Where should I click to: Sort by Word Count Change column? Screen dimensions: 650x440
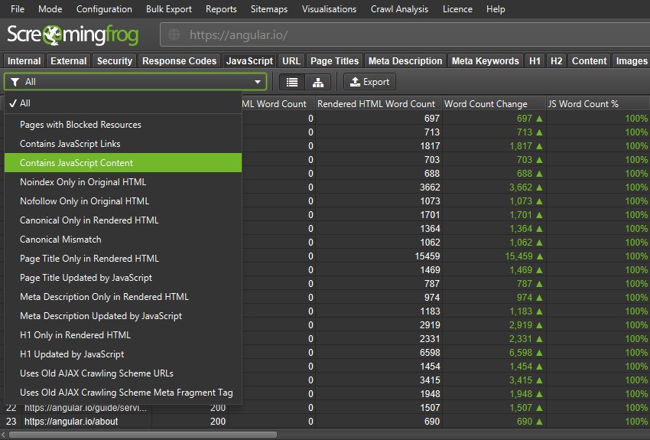point(486,103)
